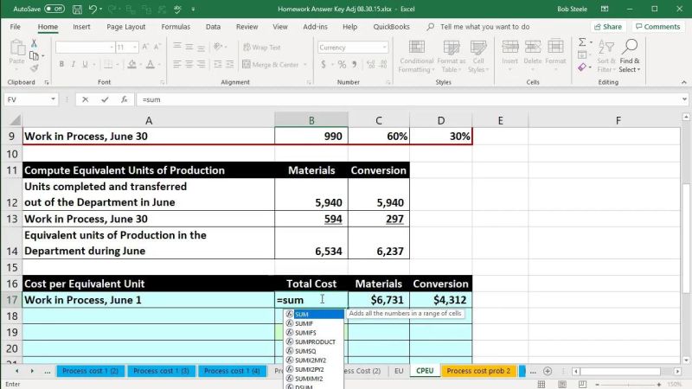
Task: Open the View ribbon tab
Action: tap(279, 27)
